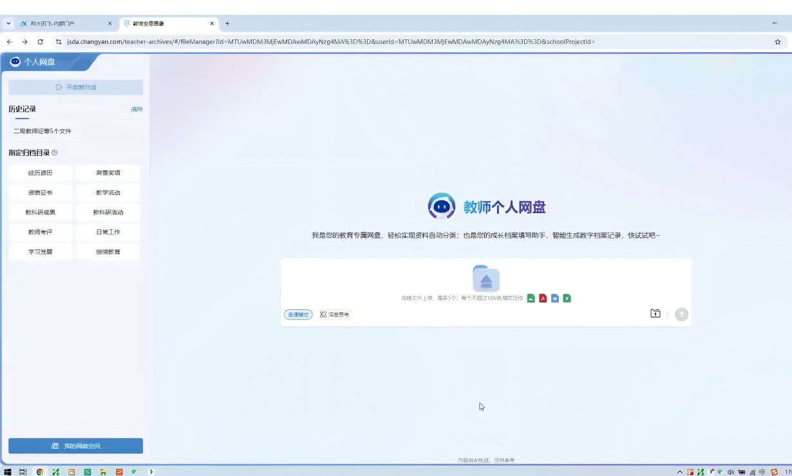Toggle 普通模式 mode in the input bar
Viewport: 792px width, 476px height.
(297, 314)
